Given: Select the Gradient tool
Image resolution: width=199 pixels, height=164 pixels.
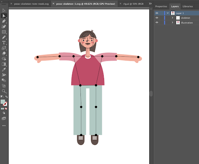Looking at the screenshot, I should point(4,64).
